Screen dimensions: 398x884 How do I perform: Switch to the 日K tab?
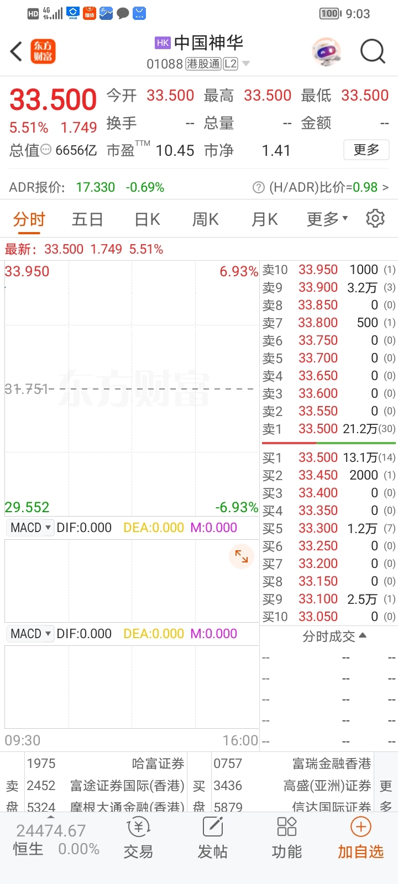147,219
